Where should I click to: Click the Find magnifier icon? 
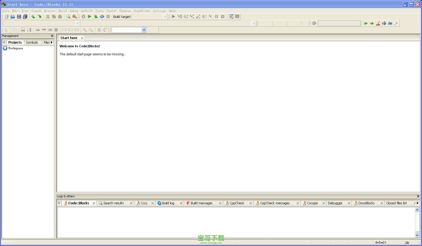(x=68, y=17)
